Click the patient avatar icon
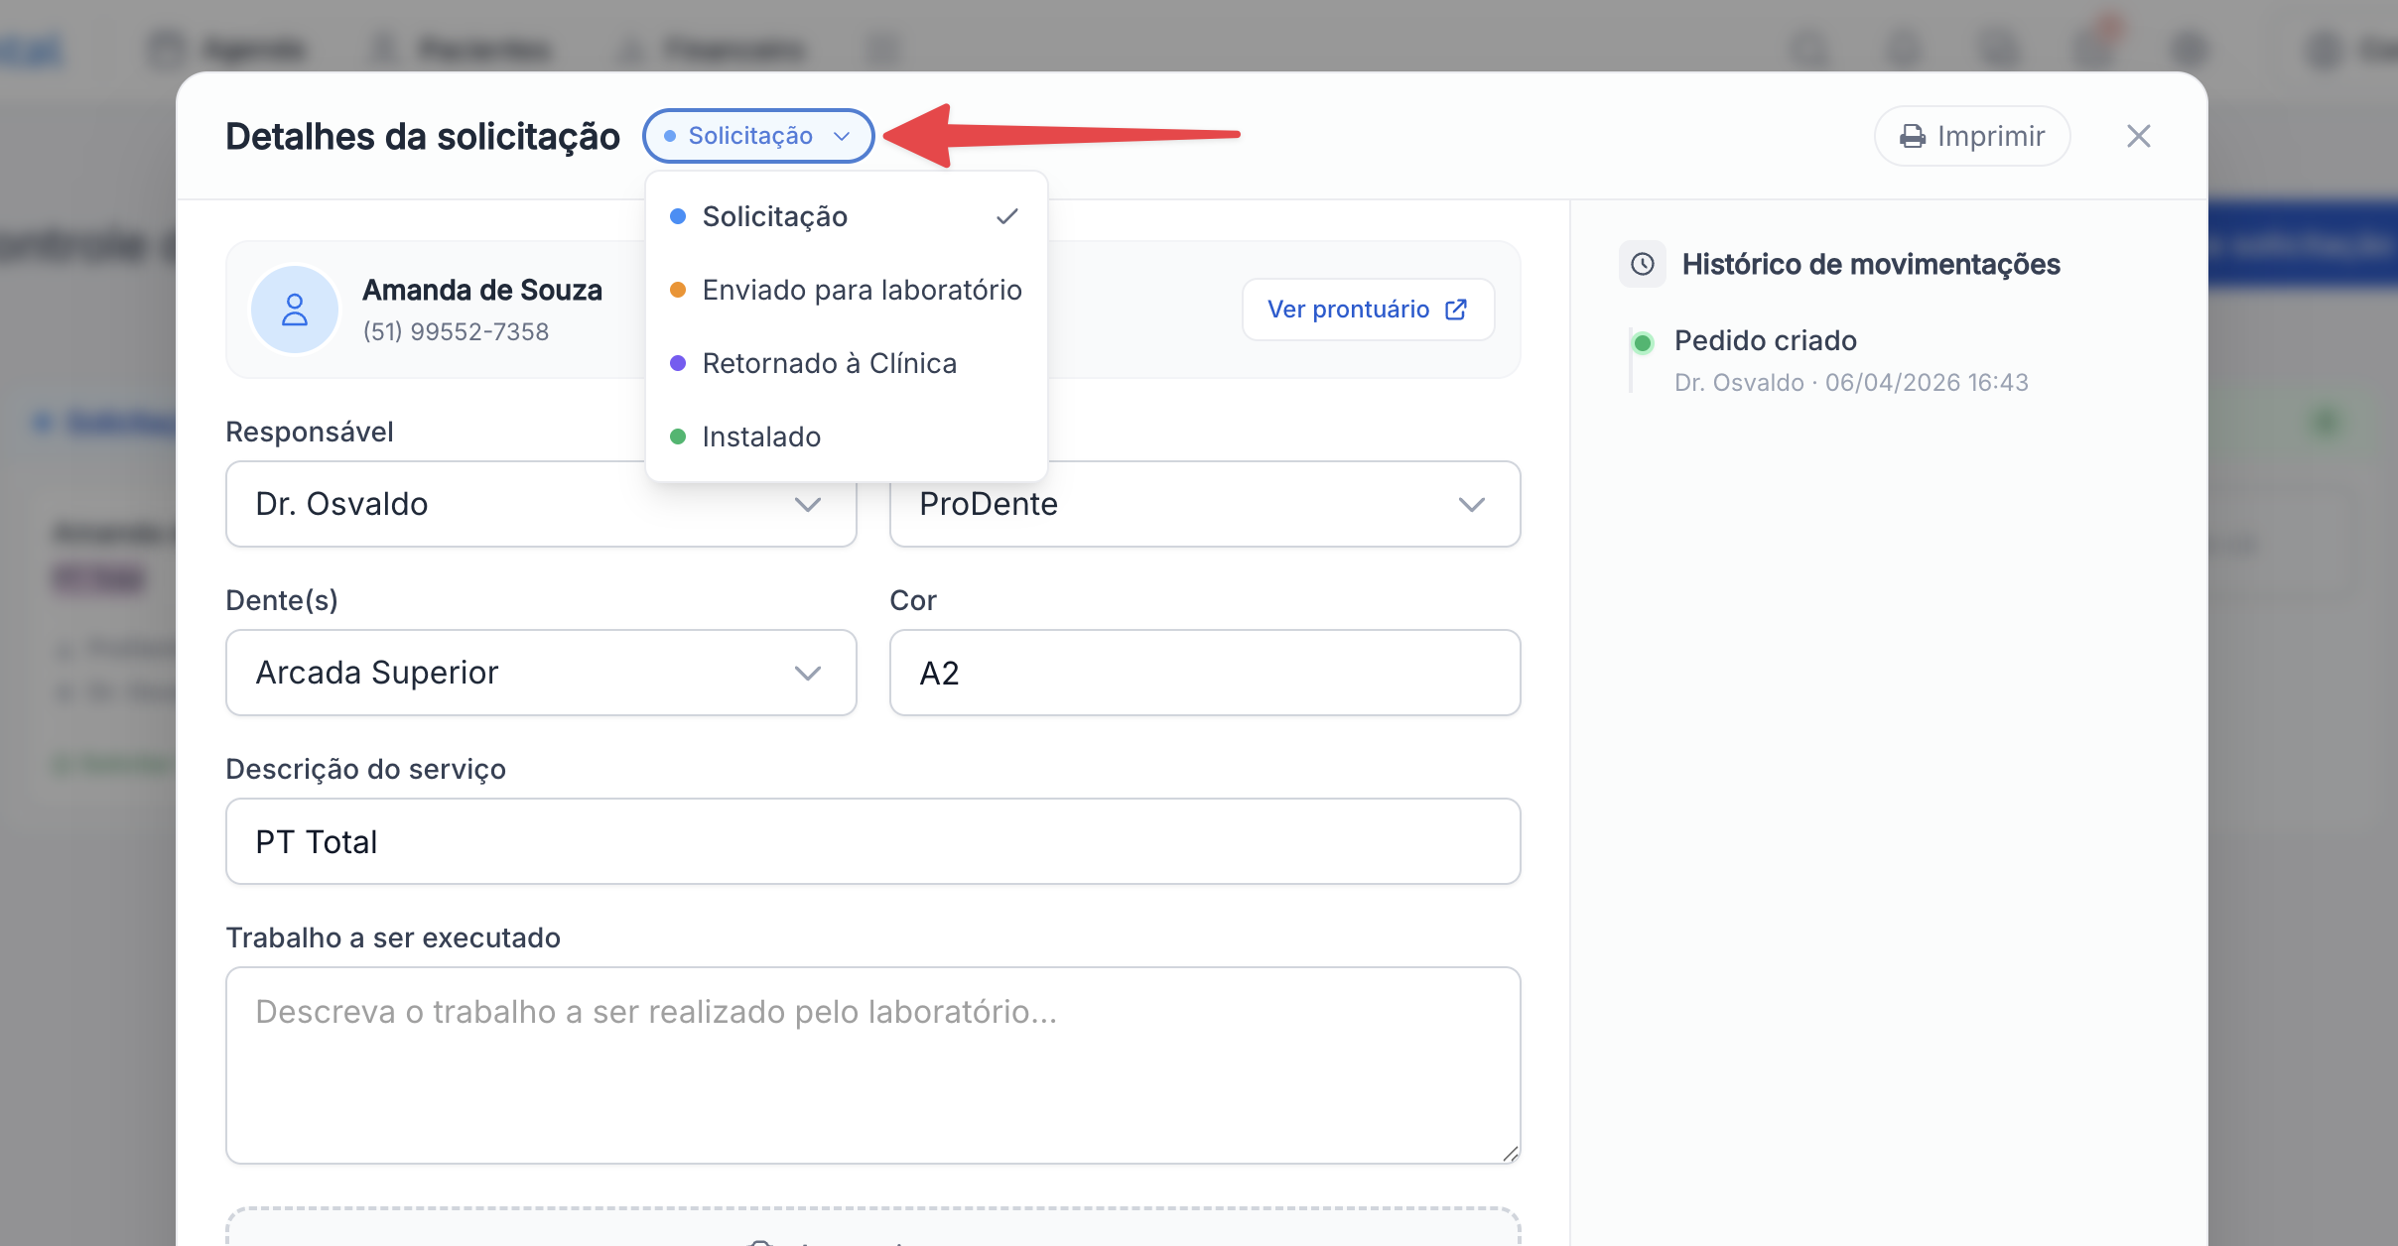2398x1246 pixels. [294, 310]
